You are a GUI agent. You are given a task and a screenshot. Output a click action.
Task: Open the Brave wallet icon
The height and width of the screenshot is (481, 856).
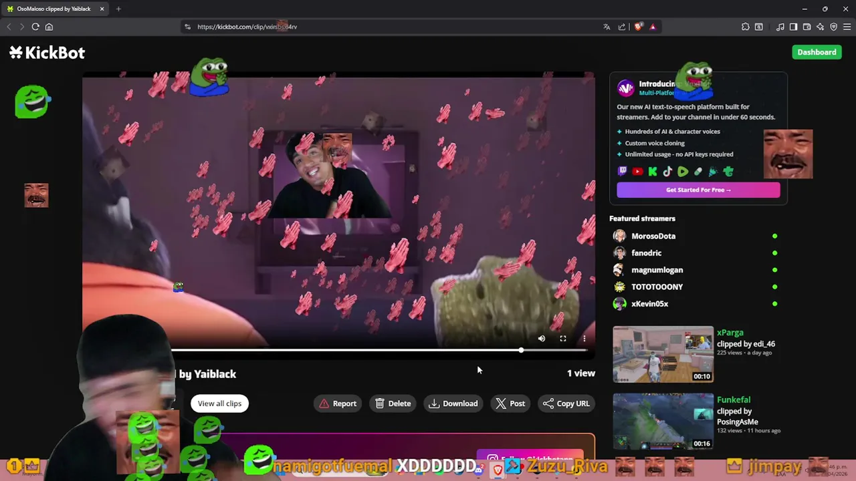click(807, 27)
